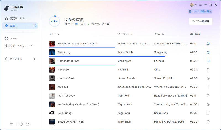The width and height of the screenshot is (221, 130).
Task: Open the ライブラリ sidebar section
Action: tap(14, 59)
